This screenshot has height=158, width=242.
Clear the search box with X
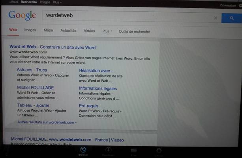[x=216, y=18]
